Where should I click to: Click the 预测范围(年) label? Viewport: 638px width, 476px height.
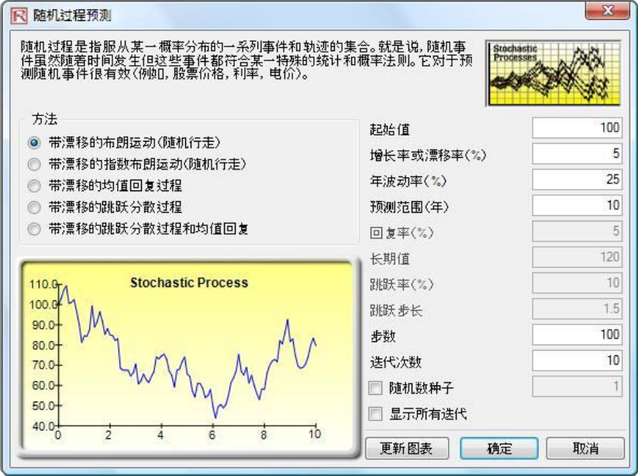coord(409,207)
